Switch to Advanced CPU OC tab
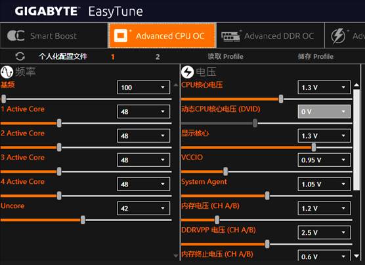Screen dimensions: 365x265 pos(162,36)
